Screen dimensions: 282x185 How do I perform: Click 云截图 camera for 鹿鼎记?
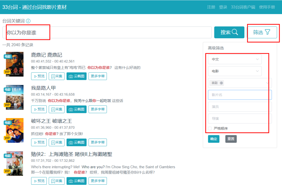point(77,76)
